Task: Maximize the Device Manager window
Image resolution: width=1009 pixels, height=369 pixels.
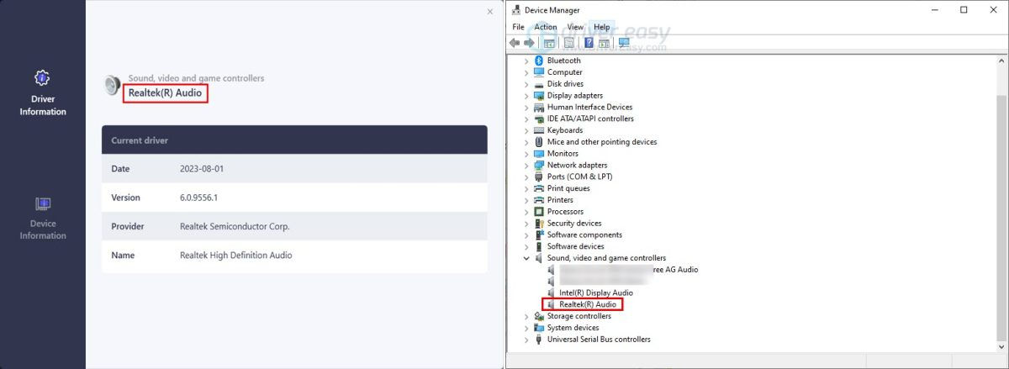Action: (x=964, y=10)
